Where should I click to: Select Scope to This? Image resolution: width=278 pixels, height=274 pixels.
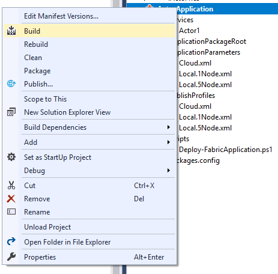[89, 99]
